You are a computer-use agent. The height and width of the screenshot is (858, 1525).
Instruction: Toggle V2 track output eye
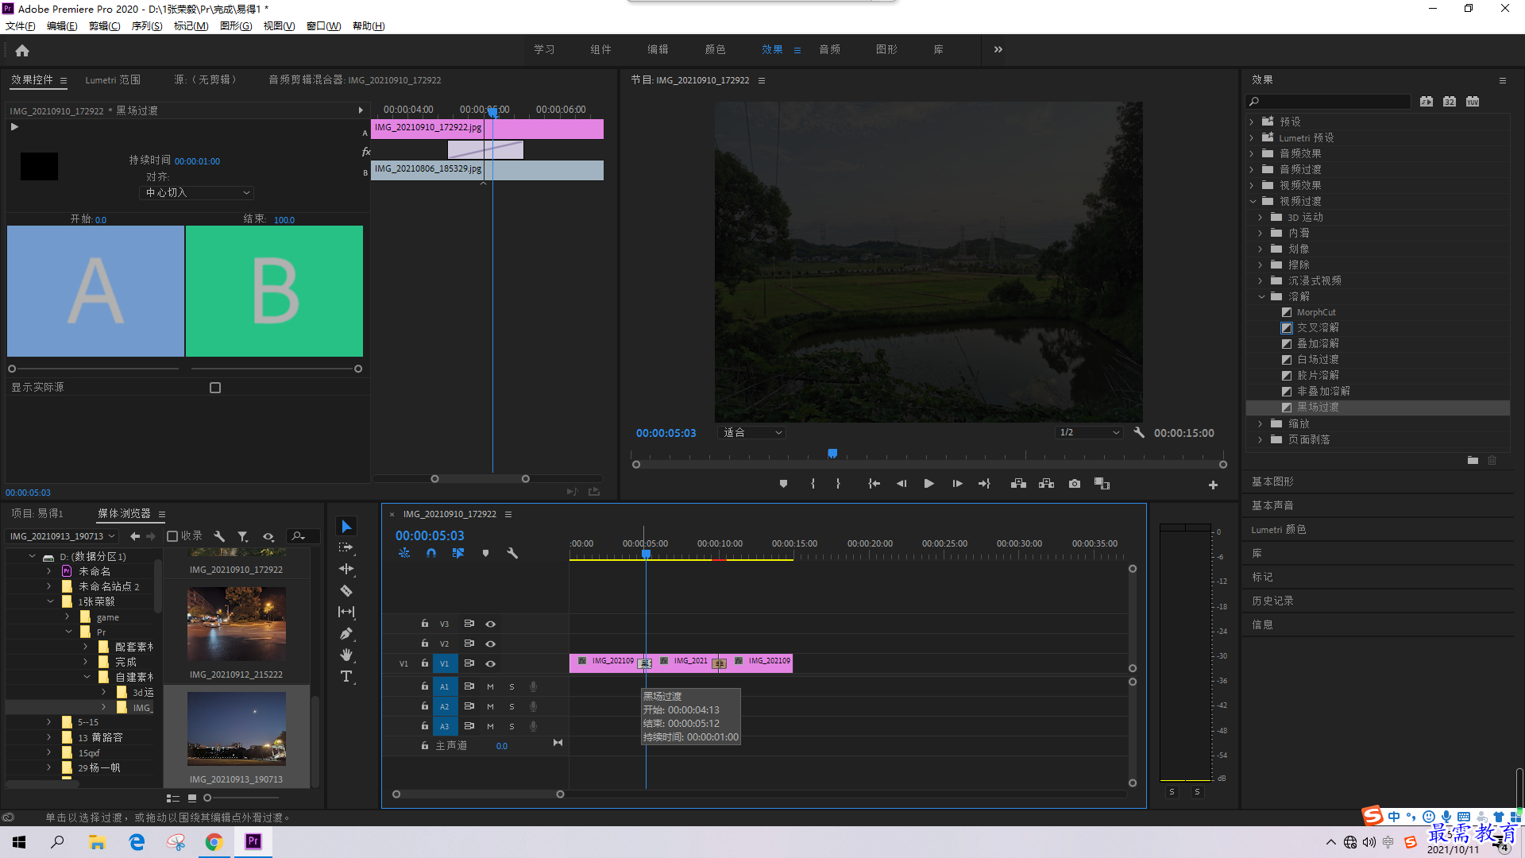491,644
